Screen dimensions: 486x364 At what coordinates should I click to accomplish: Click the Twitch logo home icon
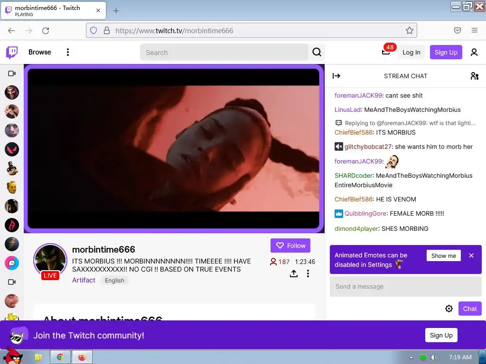pyautogui.click(x=12, y=52)
